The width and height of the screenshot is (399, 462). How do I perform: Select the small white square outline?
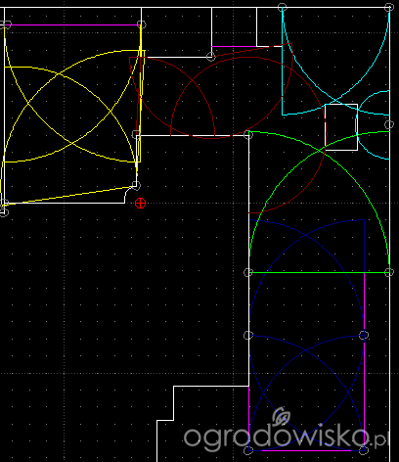tap(341, 127)
